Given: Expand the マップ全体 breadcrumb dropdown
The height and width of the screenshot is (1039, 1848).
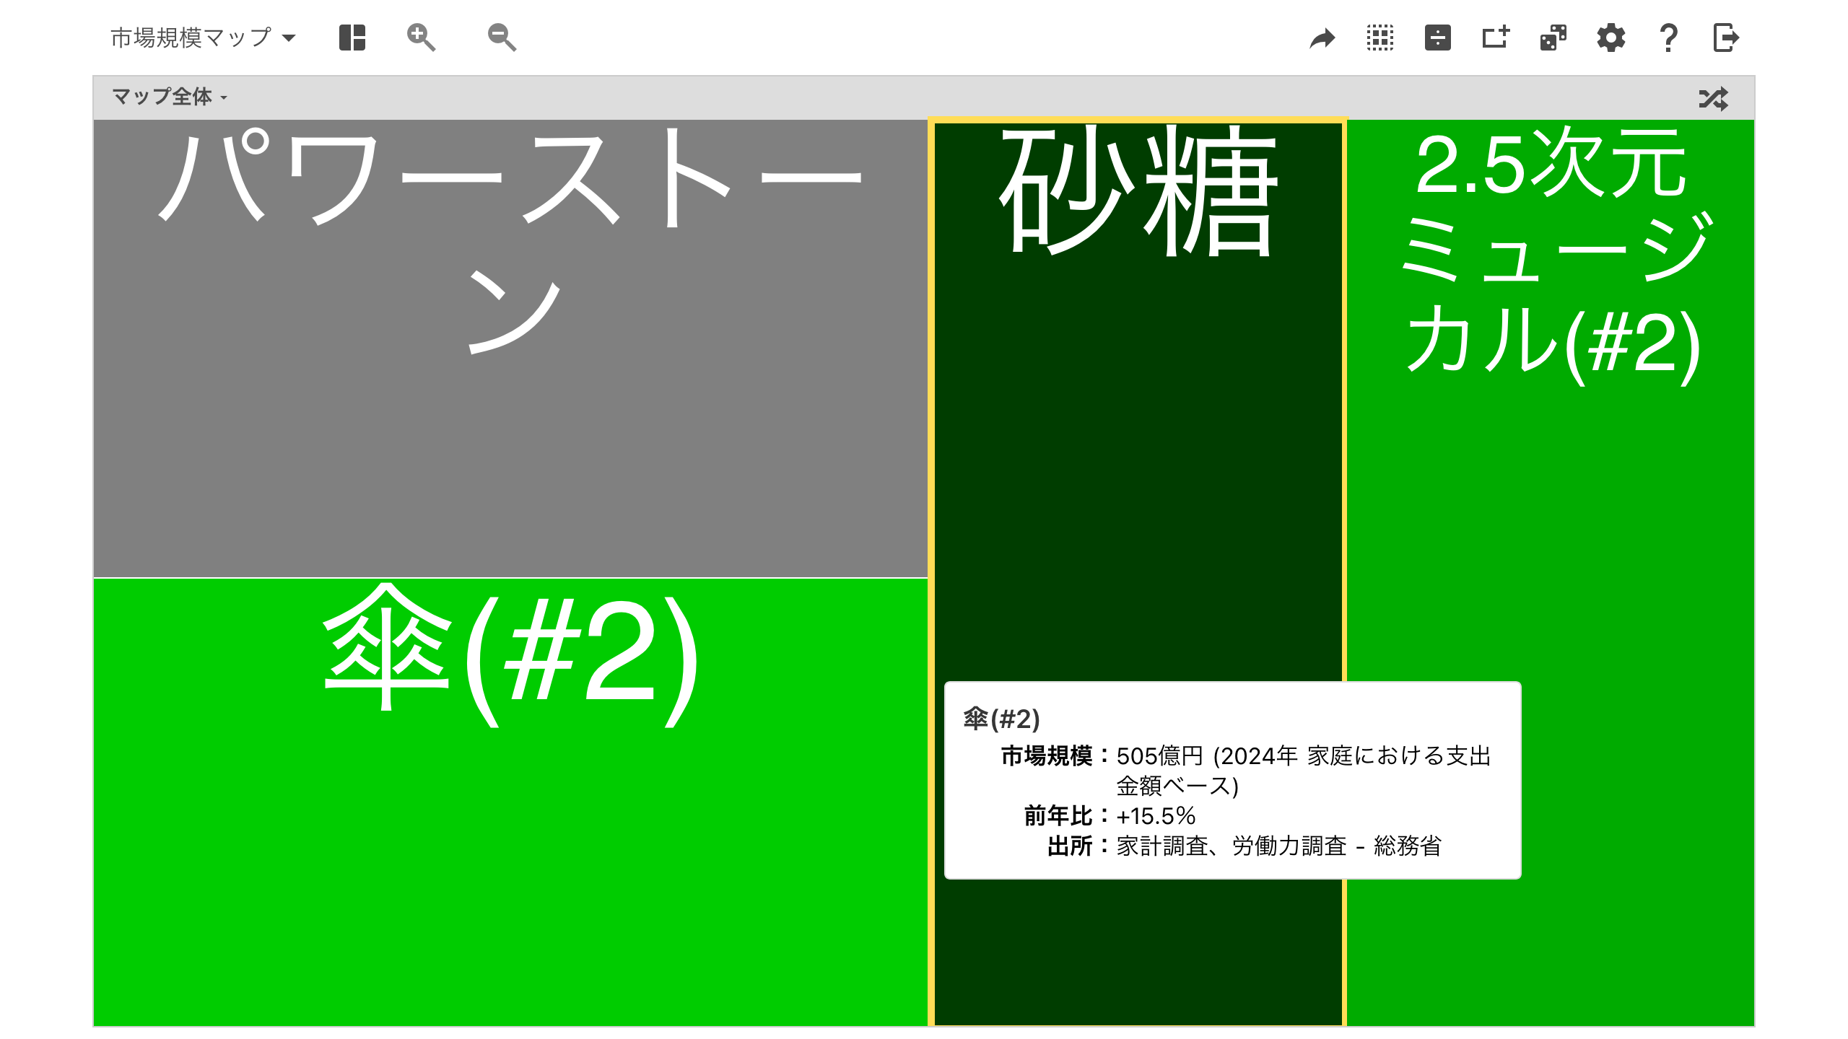Looking at the screenshot, I should click(170, 97).
